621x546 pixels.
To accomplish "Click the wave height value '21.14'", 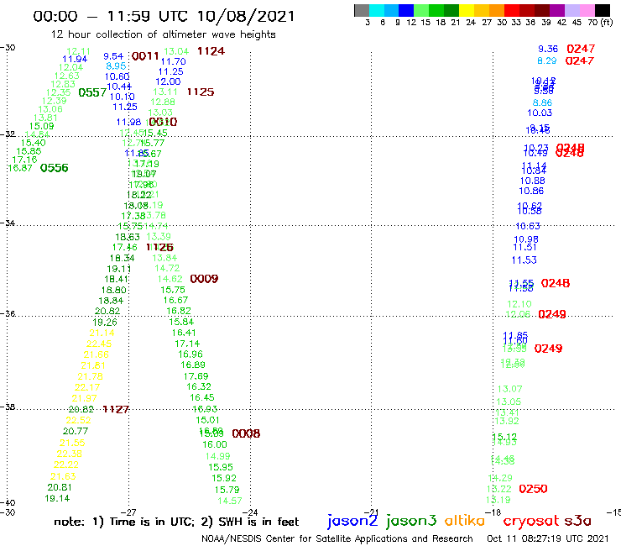I will [x=102, y=333].
